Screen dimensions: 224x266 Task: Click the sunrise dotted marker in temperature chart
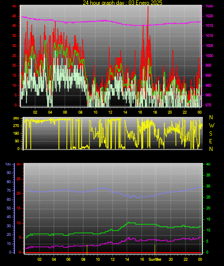click(x=87, y=249)
